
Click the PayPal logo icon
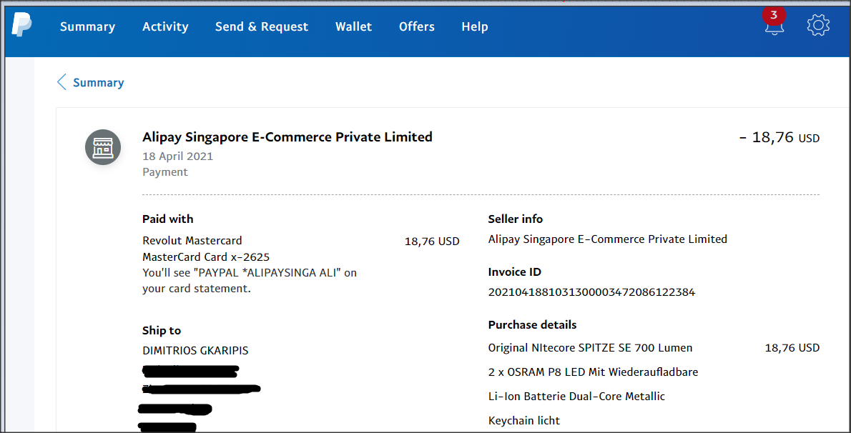pyautogui.click(x=21, y=25)
